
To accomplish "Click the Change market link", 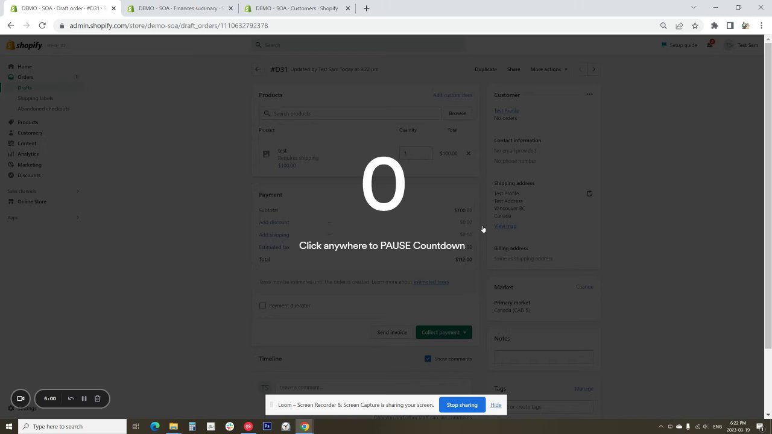I will pos(584,287).
